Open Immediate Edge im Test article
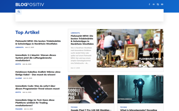Screen dimensions: 179x111 point(35,103)
